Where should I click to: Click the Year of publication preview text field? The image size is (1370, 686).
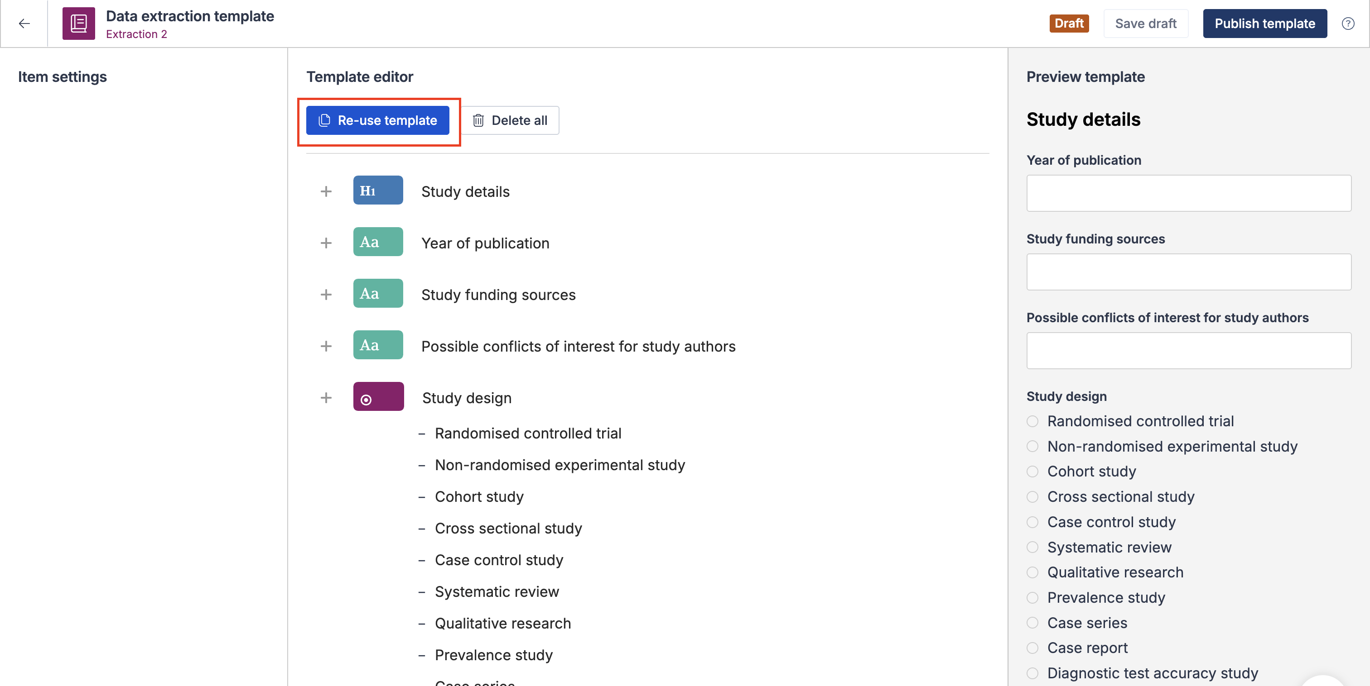tap(1188, 193)
